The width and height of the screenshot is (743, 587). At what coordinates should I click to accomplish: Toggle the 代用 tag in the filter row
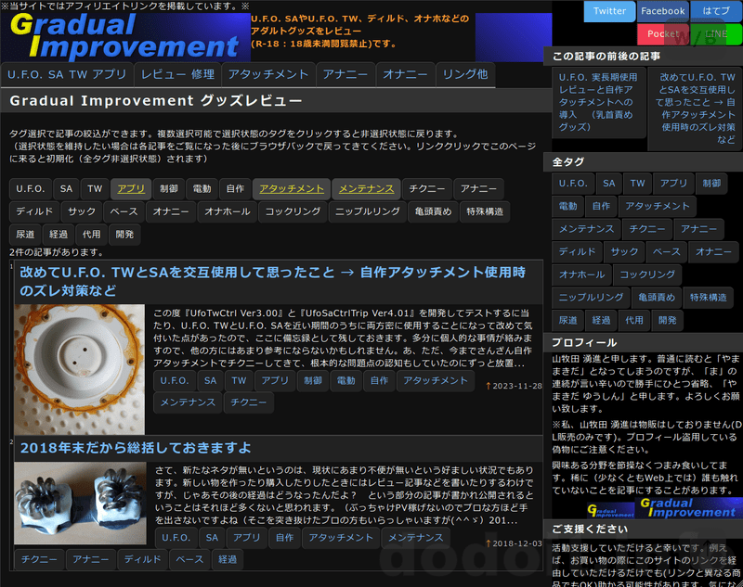(91, 234)
